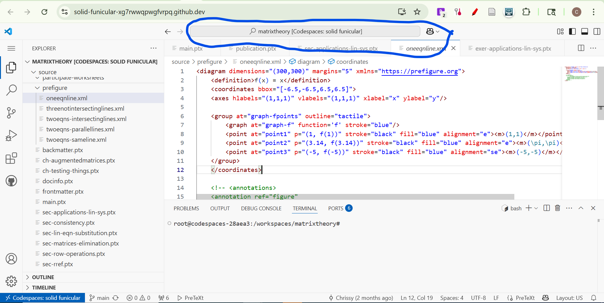Screen dimensions: 604x303
Task: Open the Accounts menu icon
Action: (11, 259)
